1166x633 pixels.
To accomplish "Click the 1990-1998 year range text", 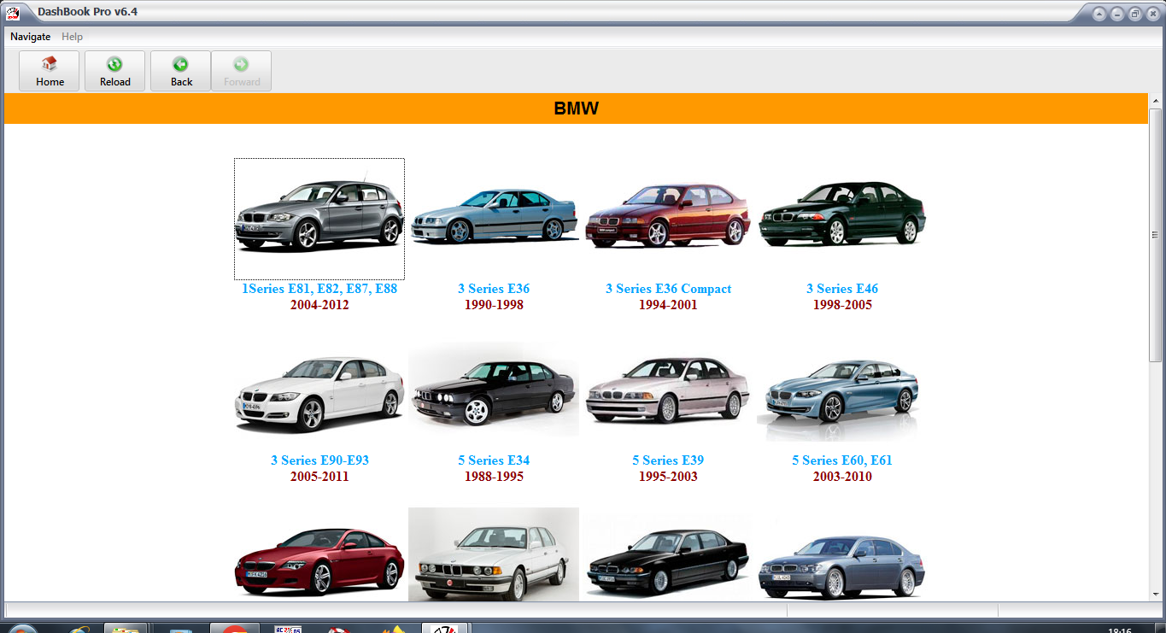I will pyautogui.click(x=494, y=305).
